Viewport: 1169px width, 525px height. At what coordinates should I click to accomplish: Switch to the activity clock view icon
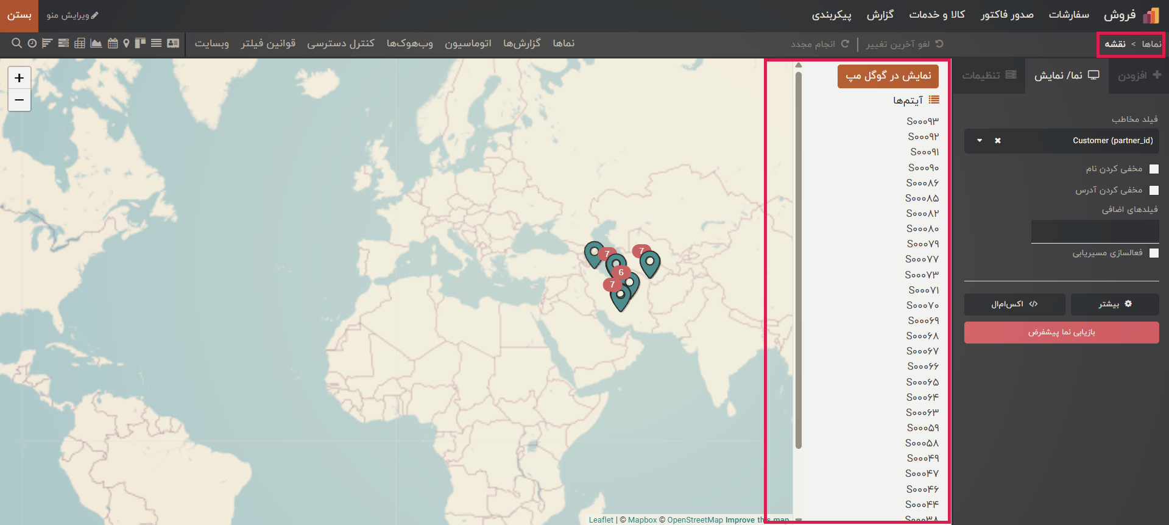click(32, 43)
